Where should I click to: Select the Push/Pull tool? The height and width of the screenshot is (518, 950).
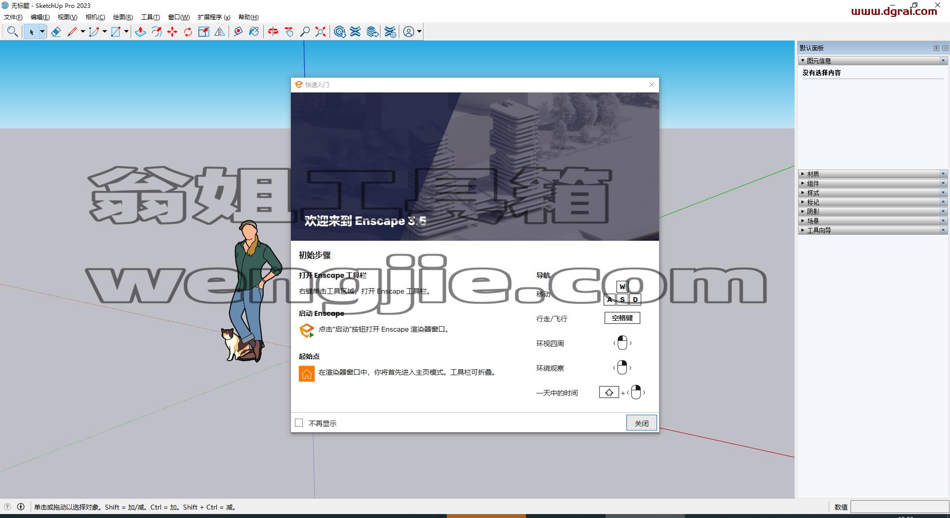tap(141, 32)
